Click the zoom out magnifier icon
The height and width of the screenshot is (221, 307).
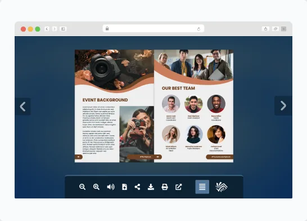tap(82, 187)
